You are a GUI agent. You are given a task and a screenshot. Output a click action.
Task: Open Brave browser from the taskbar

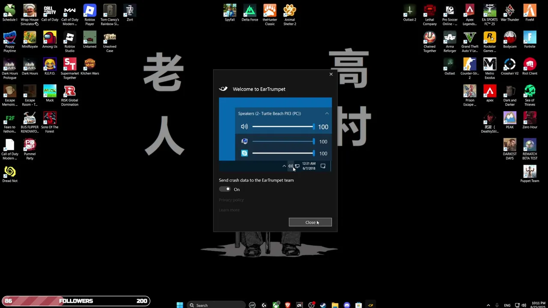click(x=288, y=305)
